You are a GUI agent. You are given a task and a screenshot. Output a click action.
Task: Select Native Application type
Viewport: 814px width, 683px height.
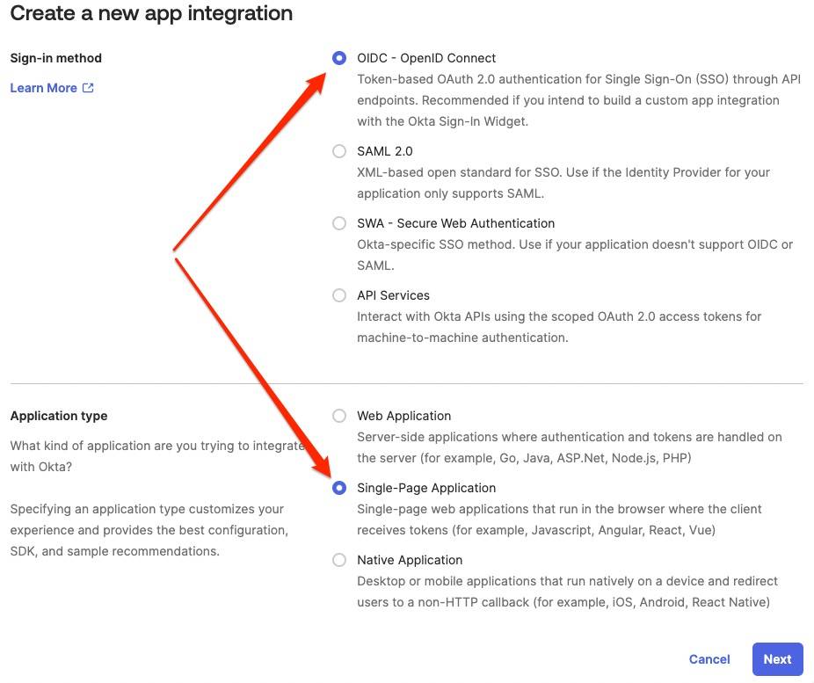point(339,560)
